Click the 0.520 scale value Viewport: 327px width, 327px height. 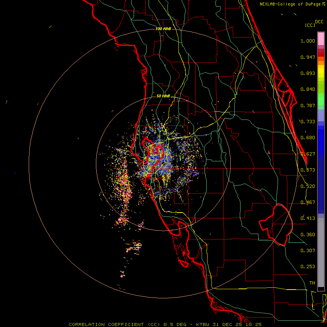pyautogui.click(x=308, y=186)
